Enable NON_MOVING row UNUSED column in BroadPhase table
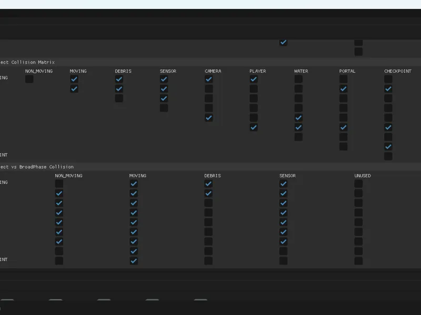 point(358,184)
